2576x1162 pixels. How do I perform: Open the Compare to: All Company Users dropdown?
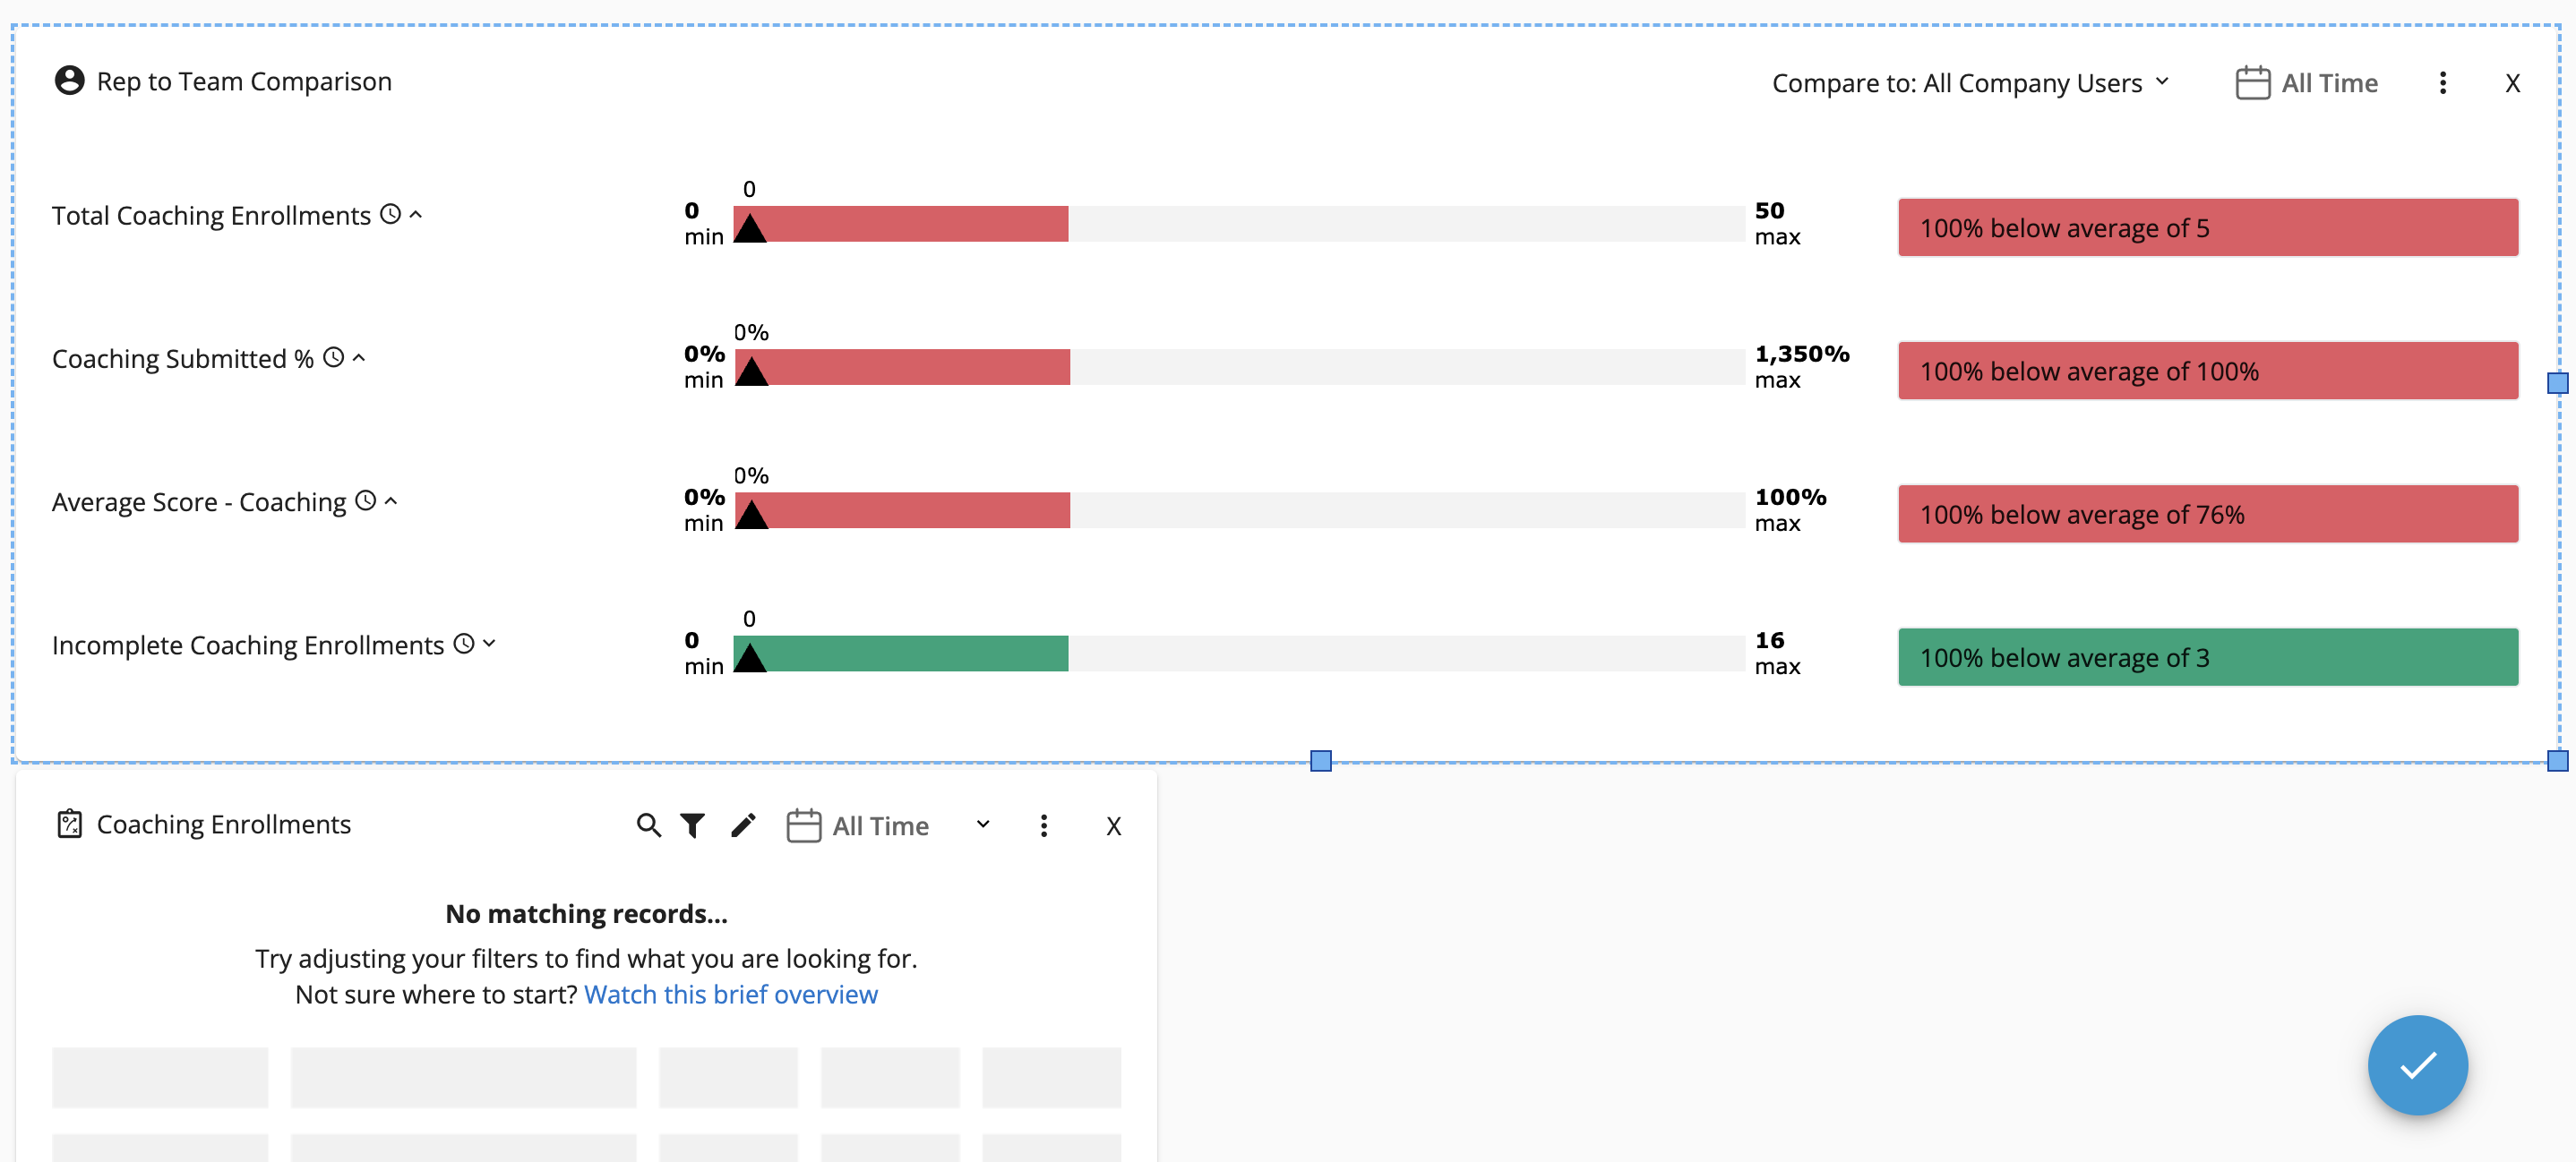point(1970,83)
